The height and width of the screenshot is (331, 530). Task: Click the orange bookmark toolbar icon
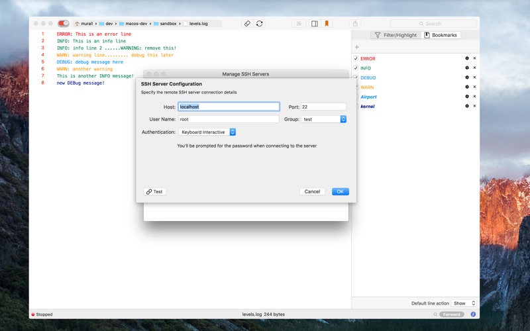[327, 23]
